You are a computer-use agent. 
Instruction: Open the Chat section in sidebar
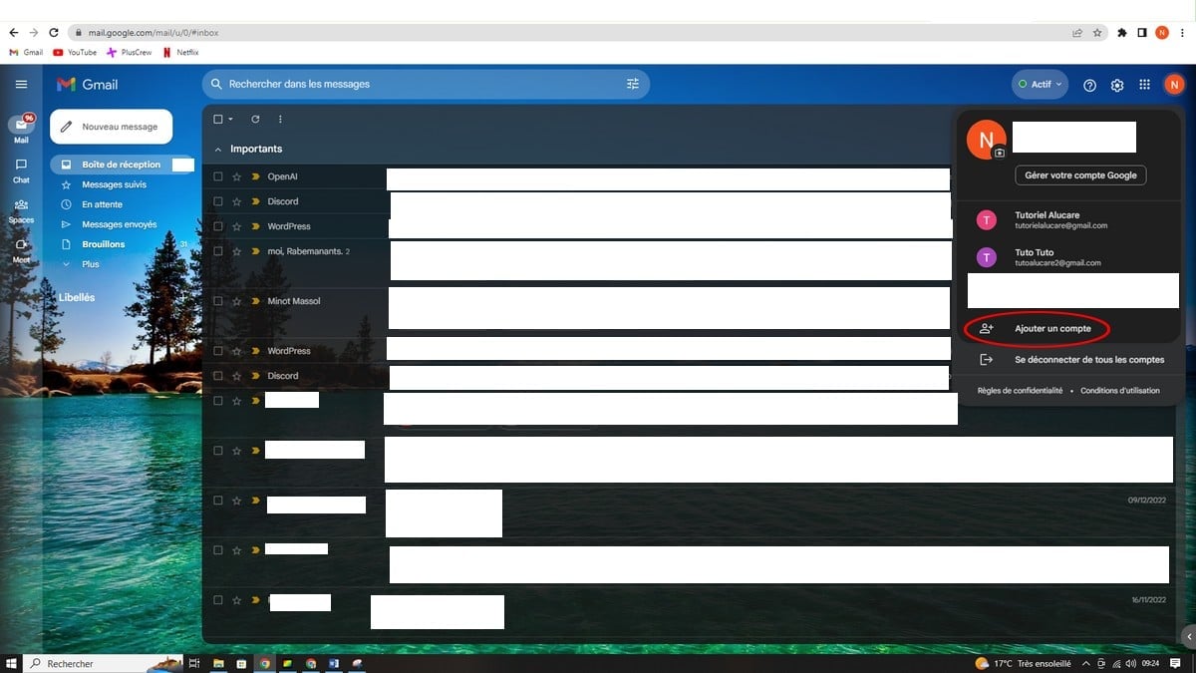pos(21,169)
